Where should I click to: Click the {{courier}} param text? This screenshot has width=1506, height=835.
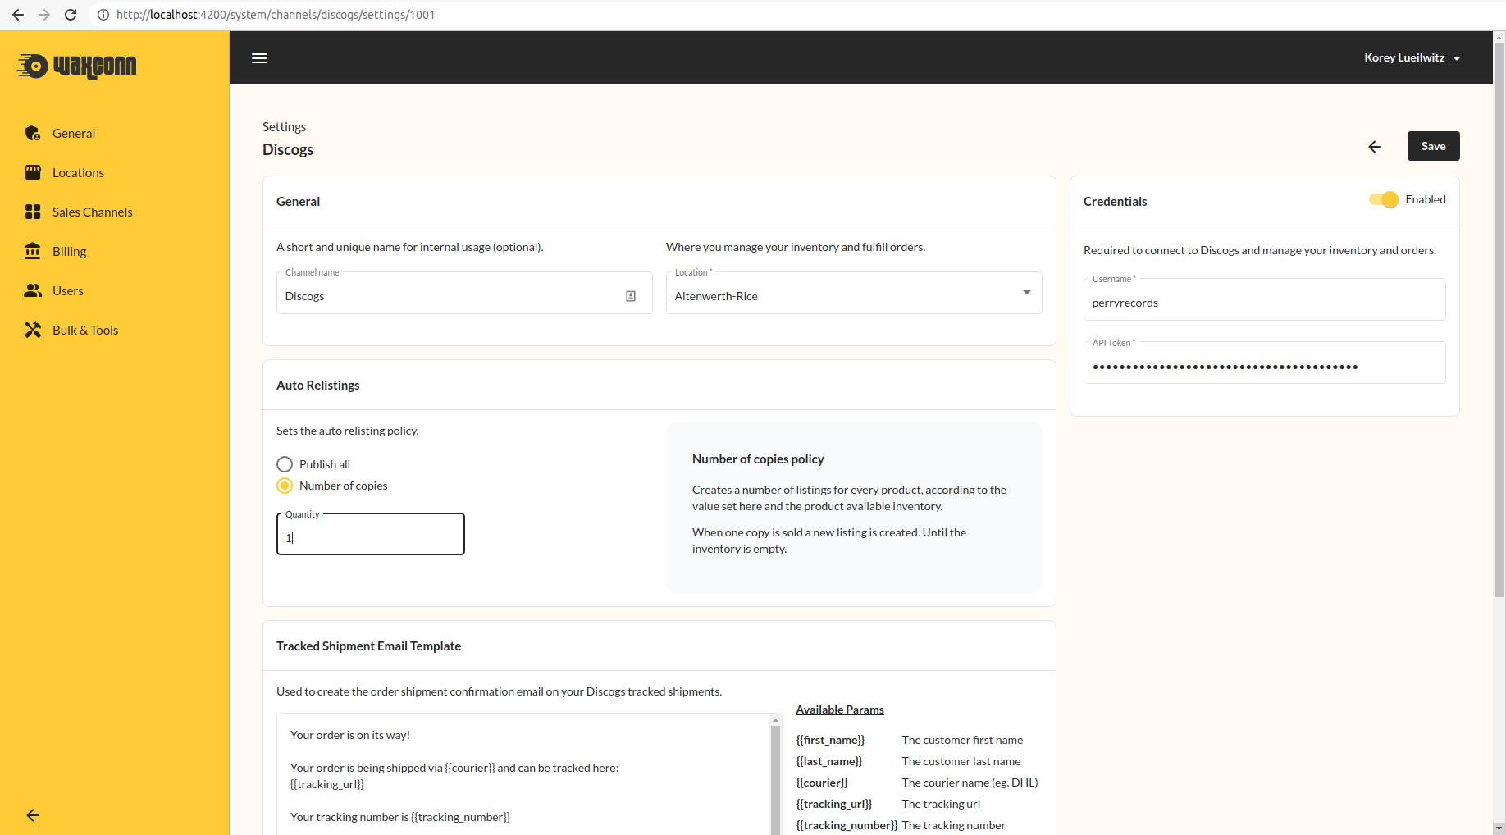(x=822, y=783)
